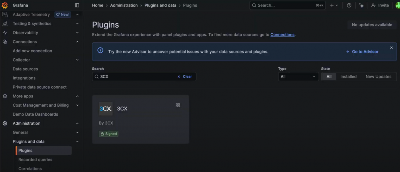This screenshot has width=400, height=172.
Task: Click Go to Advisor
Action: pyautogui.click(x=362, y=52)
